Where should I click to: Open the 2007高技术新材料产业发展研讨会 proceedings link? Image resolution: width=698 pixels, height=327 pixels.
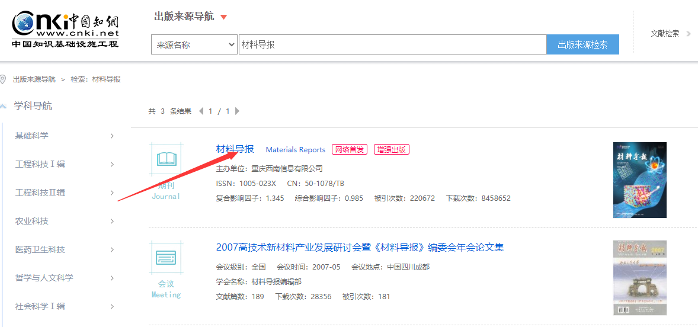[x=360, y=247]
